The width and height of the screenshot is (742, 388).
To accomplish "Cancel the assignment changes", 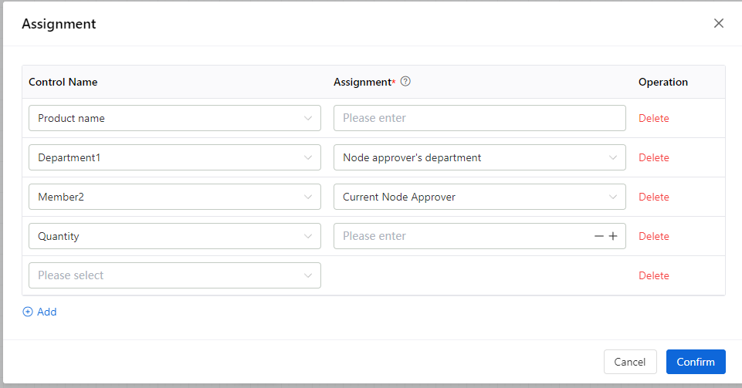I will click(x=630, y=362).
